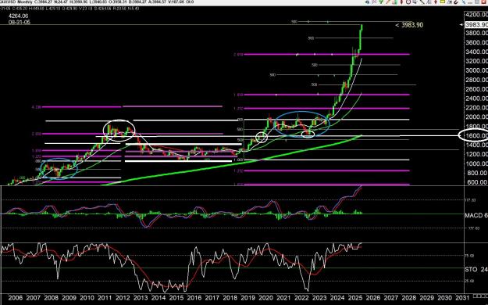Select the black diagonal trend line tool
The width and height of the screenshot is (488, 305).
click(422, 2)
